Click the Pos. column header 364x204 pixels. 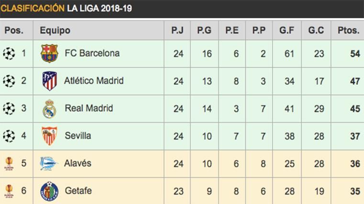click(15, 31)
